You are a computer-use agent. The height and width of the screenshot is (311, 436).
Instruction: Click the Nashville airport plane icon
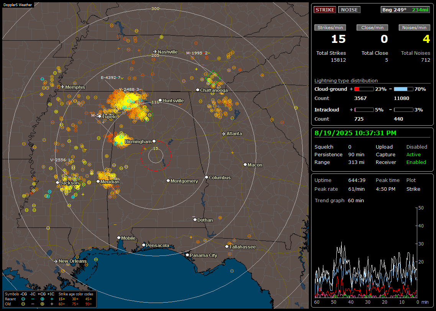(x=155, y=52)
